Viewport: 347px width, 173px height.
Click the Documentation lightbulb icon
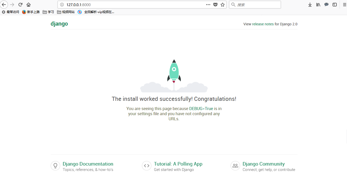tap(55, 166)
